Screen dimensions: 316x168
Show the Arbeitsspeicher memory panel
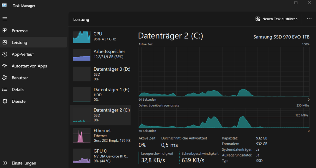click(100, 55)
